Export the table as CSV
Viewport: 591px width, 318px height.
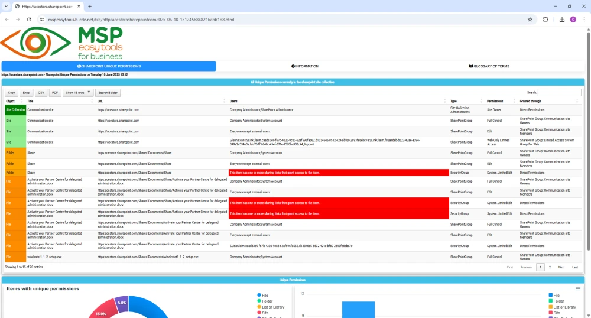41,92
